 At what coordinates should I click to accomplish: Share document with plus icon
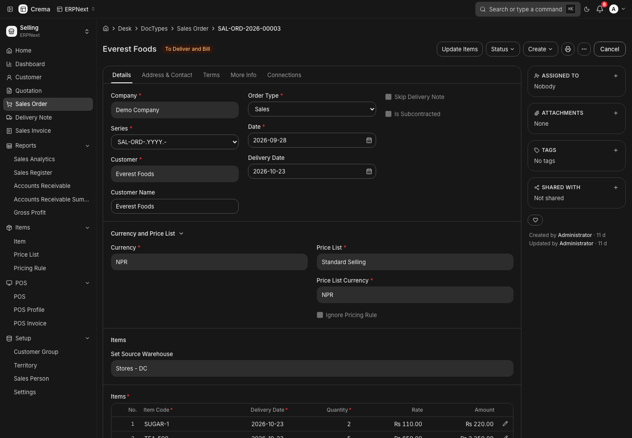coord(616,187)
